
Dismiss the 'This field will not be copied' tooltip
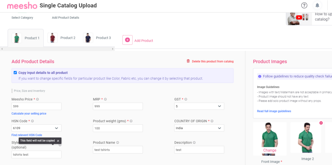click(x=58, y=141)
